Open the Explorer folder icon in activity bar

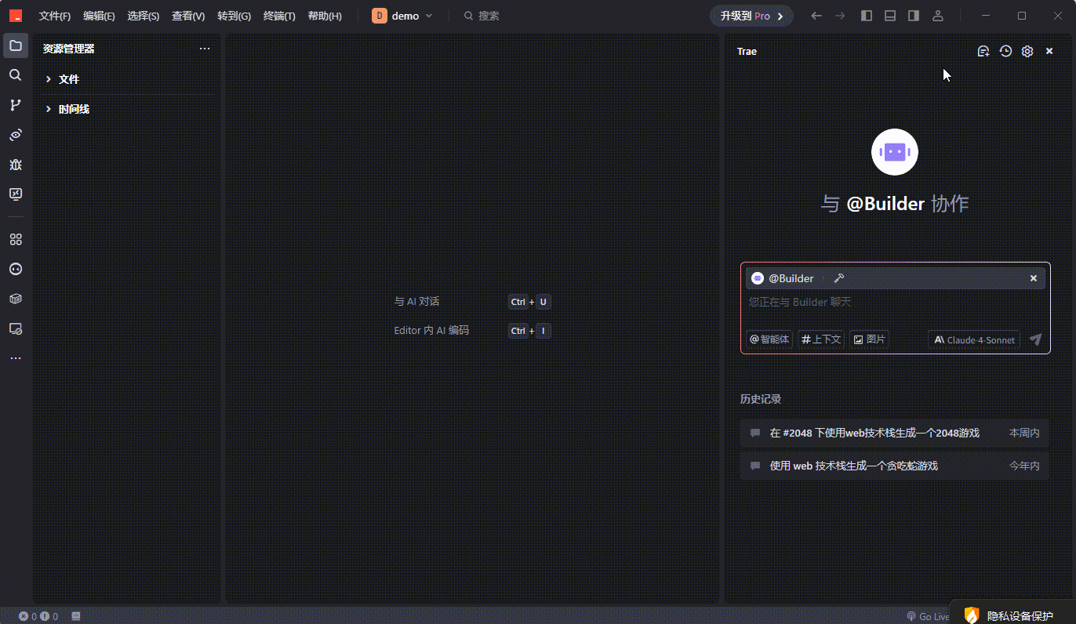(x=16, y=45)
